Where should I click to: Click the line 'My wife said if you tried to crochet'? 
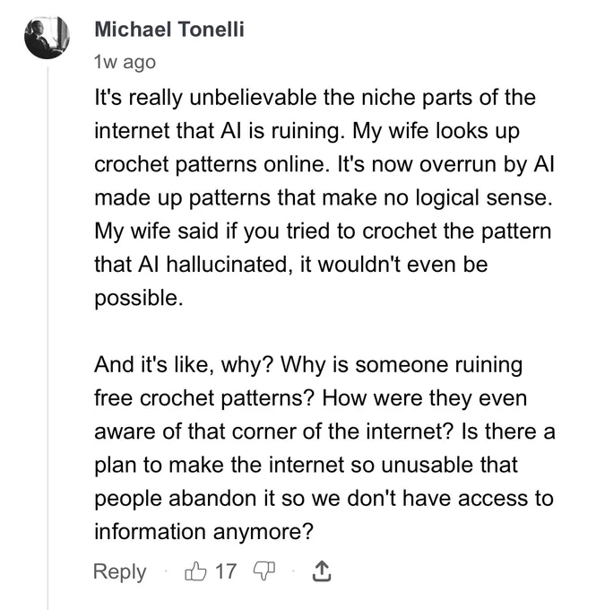pyautogui.click(x=323, y=231)
